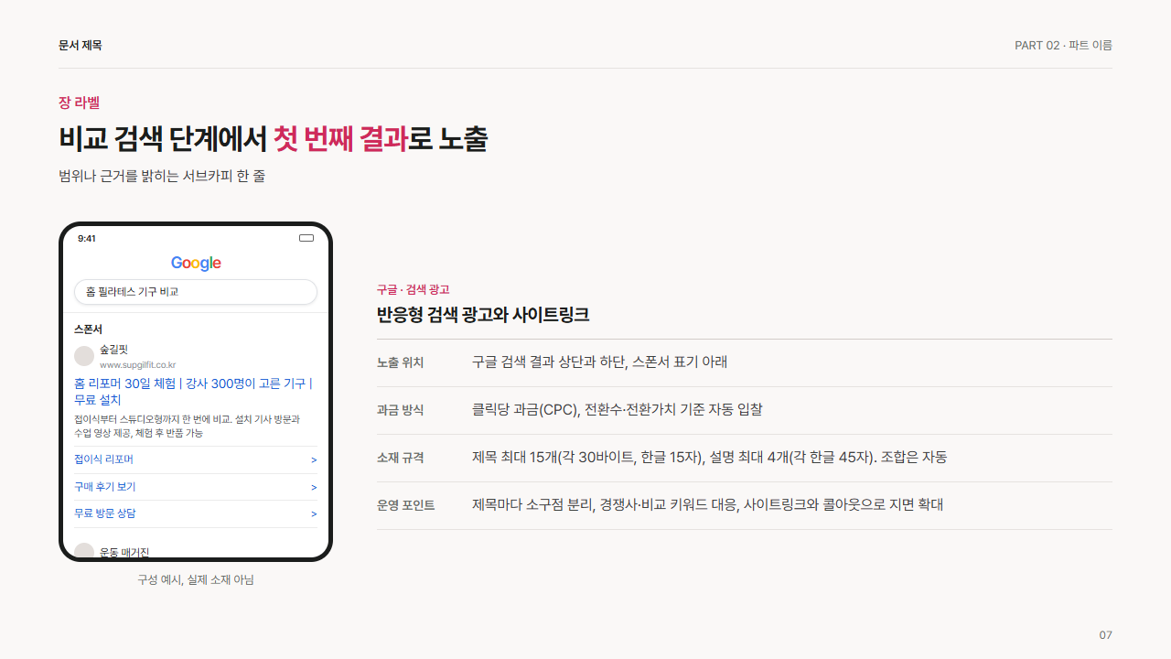Click the 'PART 02 · 파트 이름' header text
1171x659 pixels.
(x=1063, y=45)
